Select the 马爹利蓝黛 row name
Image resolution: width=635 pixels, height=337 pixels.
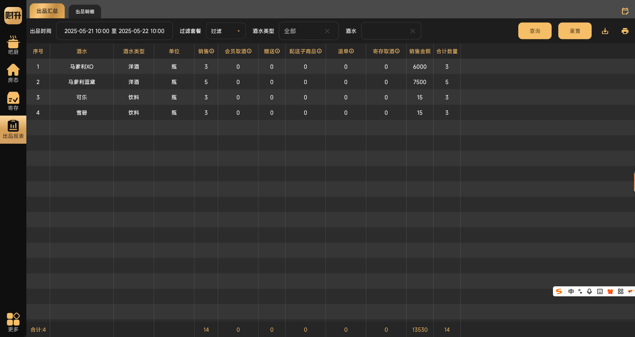click(82, 82)
